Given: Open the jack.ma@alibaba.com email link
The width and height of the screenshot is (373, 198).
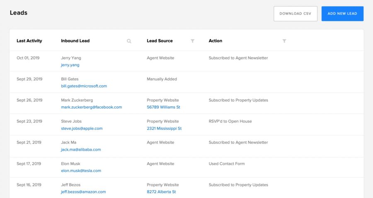Looking at the screenshot, I should tap(81, 150).
